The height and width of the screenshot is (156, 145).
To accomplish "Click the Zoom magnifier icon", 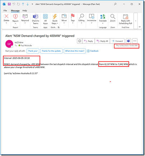I will coord(113,17).
